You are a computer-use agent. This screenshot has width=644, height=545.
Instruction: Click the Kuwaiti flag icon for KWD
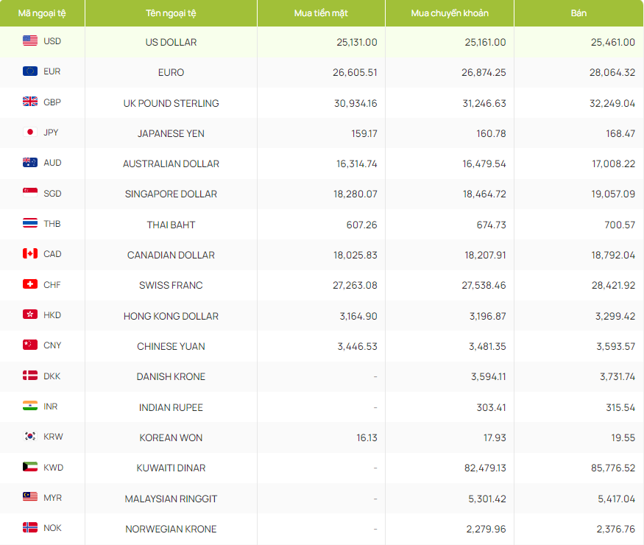point(30,467)
